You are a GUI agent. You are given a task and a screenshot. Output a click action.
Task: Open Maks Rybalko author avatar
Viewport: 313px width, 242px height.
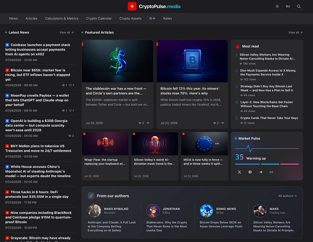[x=94, y=210]
